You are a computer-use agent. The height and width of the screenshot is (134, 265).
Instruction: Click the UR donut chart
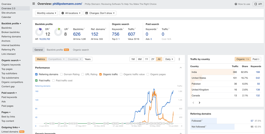(58, 32)
